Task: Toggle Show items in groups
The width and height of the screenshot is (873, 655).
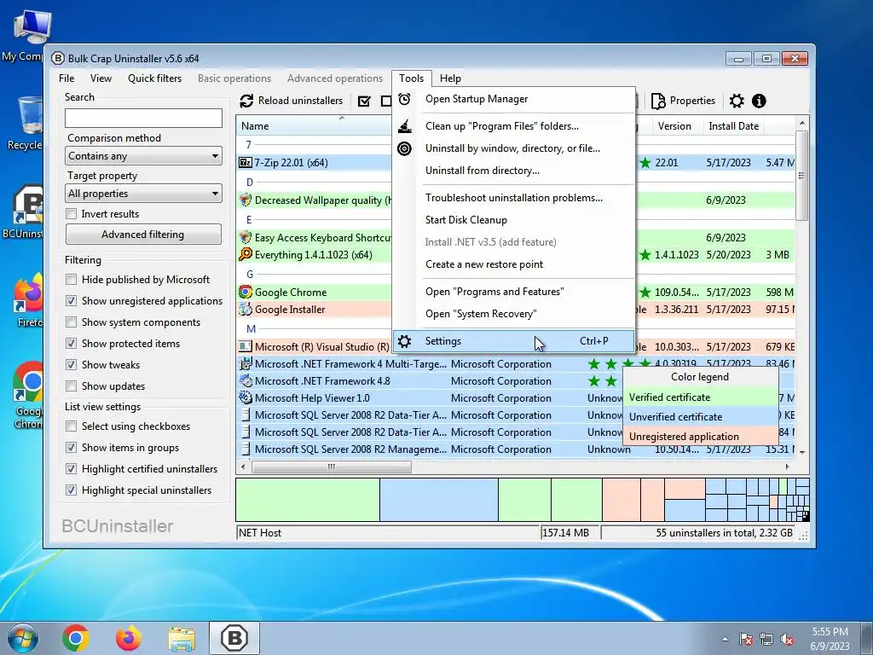Action: tap(71, 447)
